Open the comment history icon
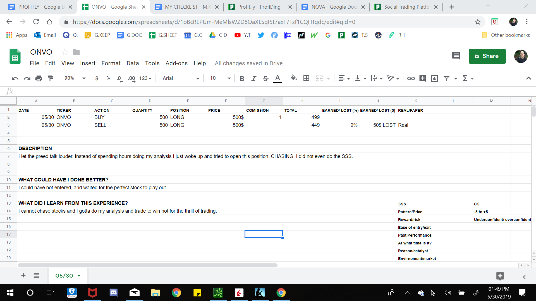The width and height of the screenshot is (536, 301). 456,56
